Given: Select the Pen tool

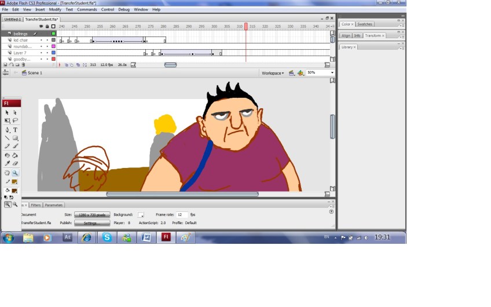Looking at the screenshot, I should (8, 130).
